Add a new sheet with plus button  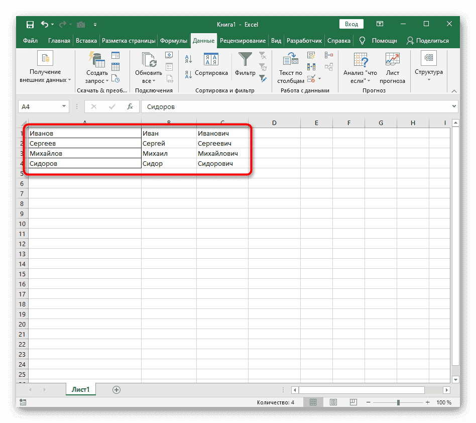116,389
